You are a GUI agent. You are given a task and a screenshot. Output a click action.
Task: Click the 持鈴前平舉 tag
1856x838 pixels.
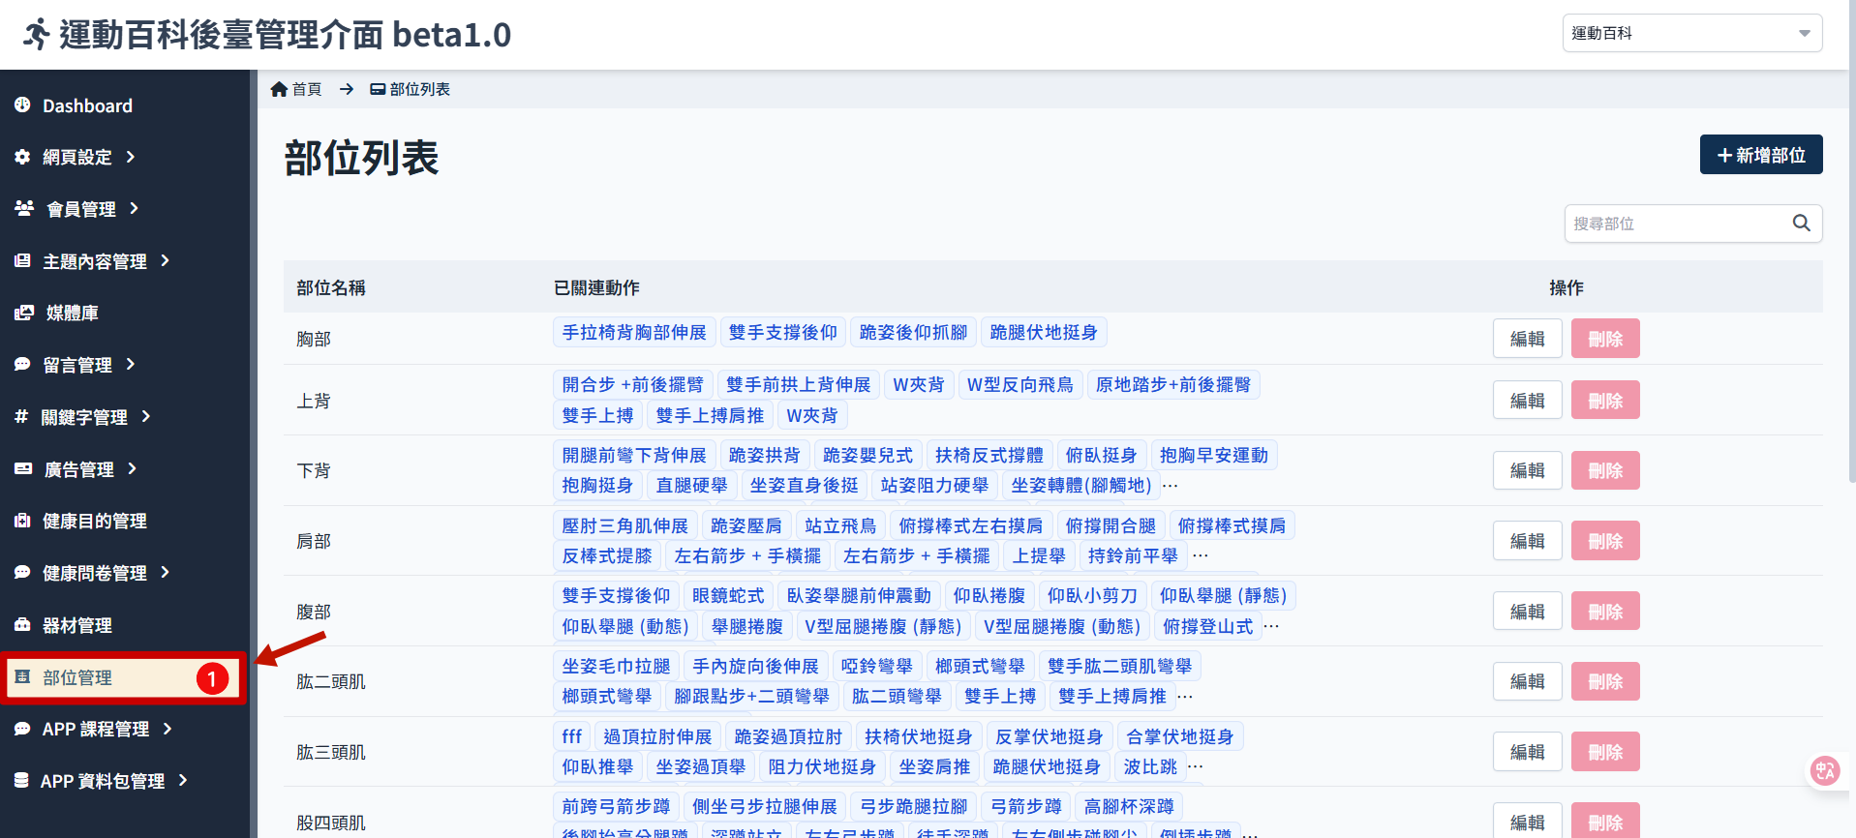(x=1133, y=555)
